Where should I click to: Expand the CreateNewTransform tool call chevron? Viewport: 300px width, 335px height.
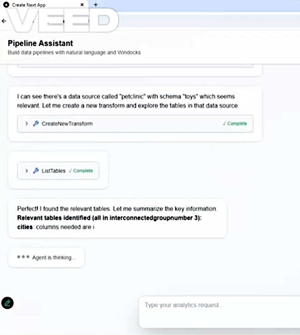[27, 124]
